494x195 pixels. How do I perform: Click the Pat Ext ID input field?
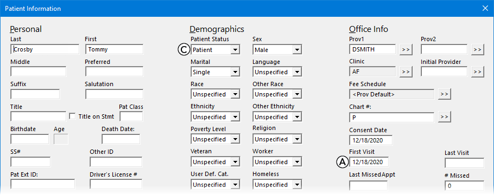42,184
